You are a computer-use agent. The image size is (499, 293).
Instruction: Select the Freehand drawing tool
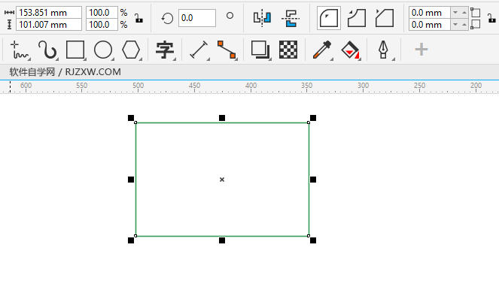click(x=19, y=50)
